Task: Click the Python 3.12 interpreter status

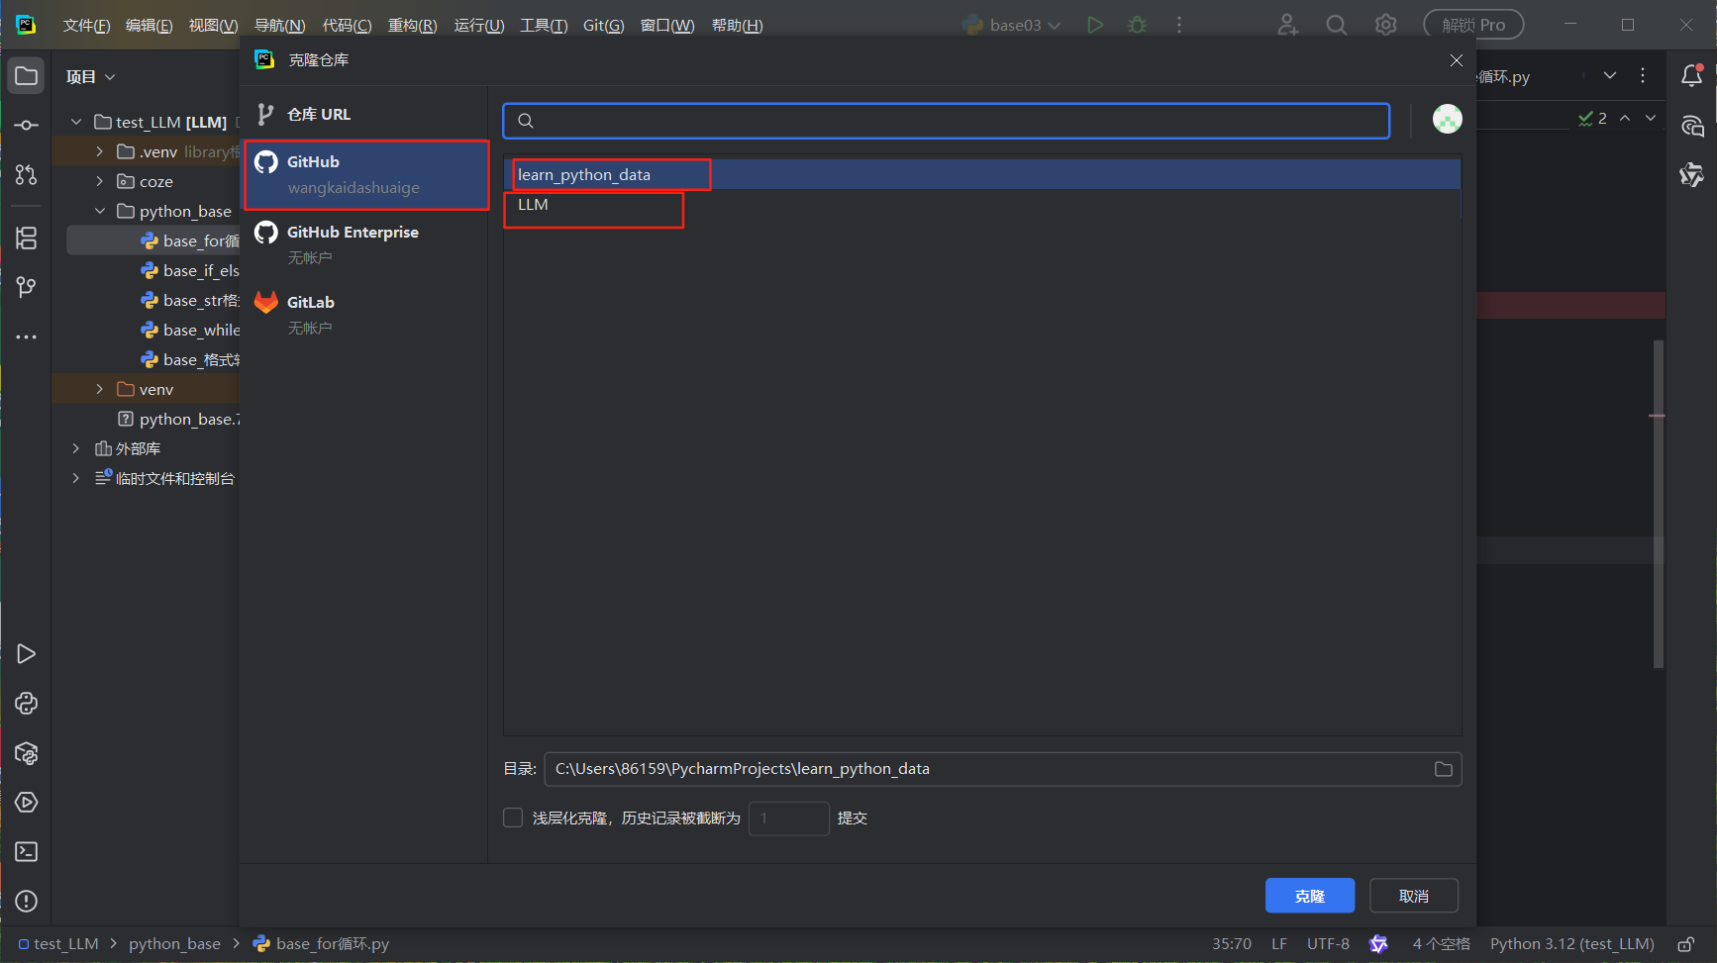Action: point(1572,944)
